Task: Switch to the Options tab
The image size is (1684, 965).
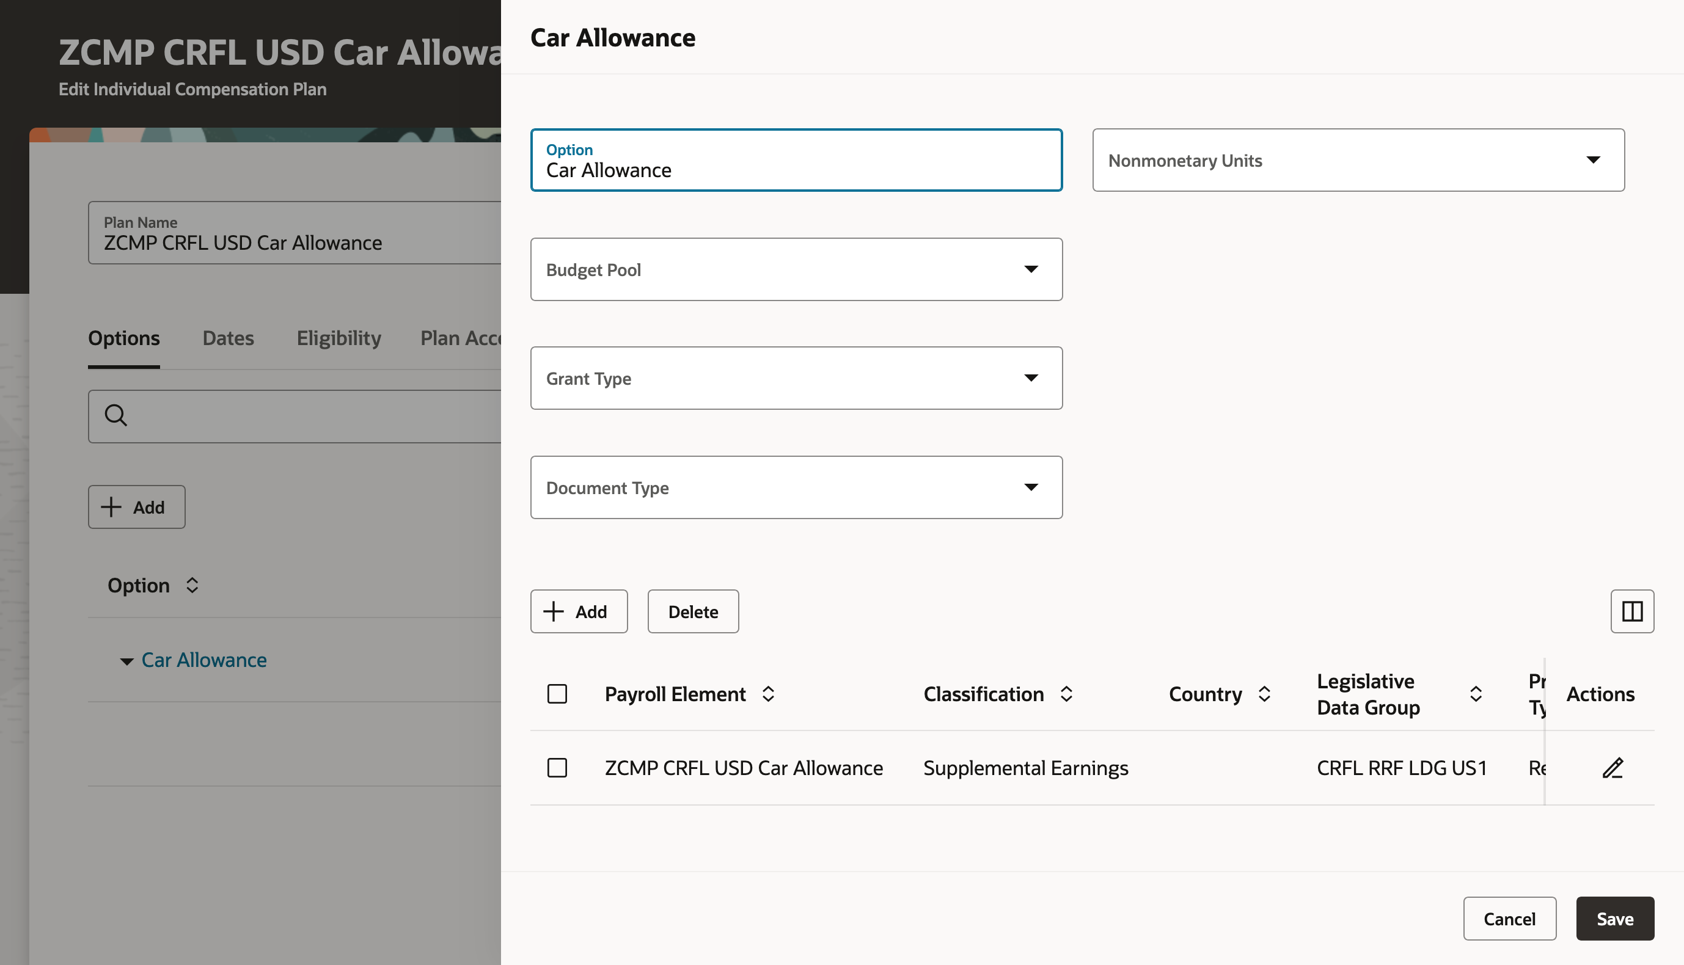Action: (x=124, y=338)
